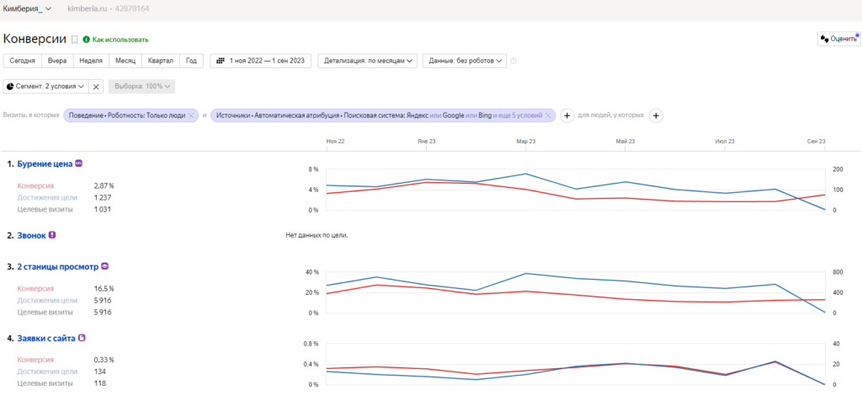Click the kimberia.ru site address
This screenshot has height=396, width=862.
pyautogui.click(x=86, y=8)
